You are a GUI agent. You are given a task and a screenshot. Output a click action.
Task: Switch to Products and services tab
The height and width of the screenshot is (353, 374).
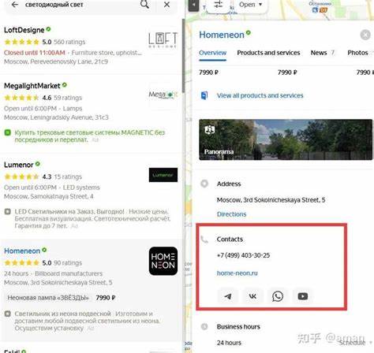pos(268,53)
